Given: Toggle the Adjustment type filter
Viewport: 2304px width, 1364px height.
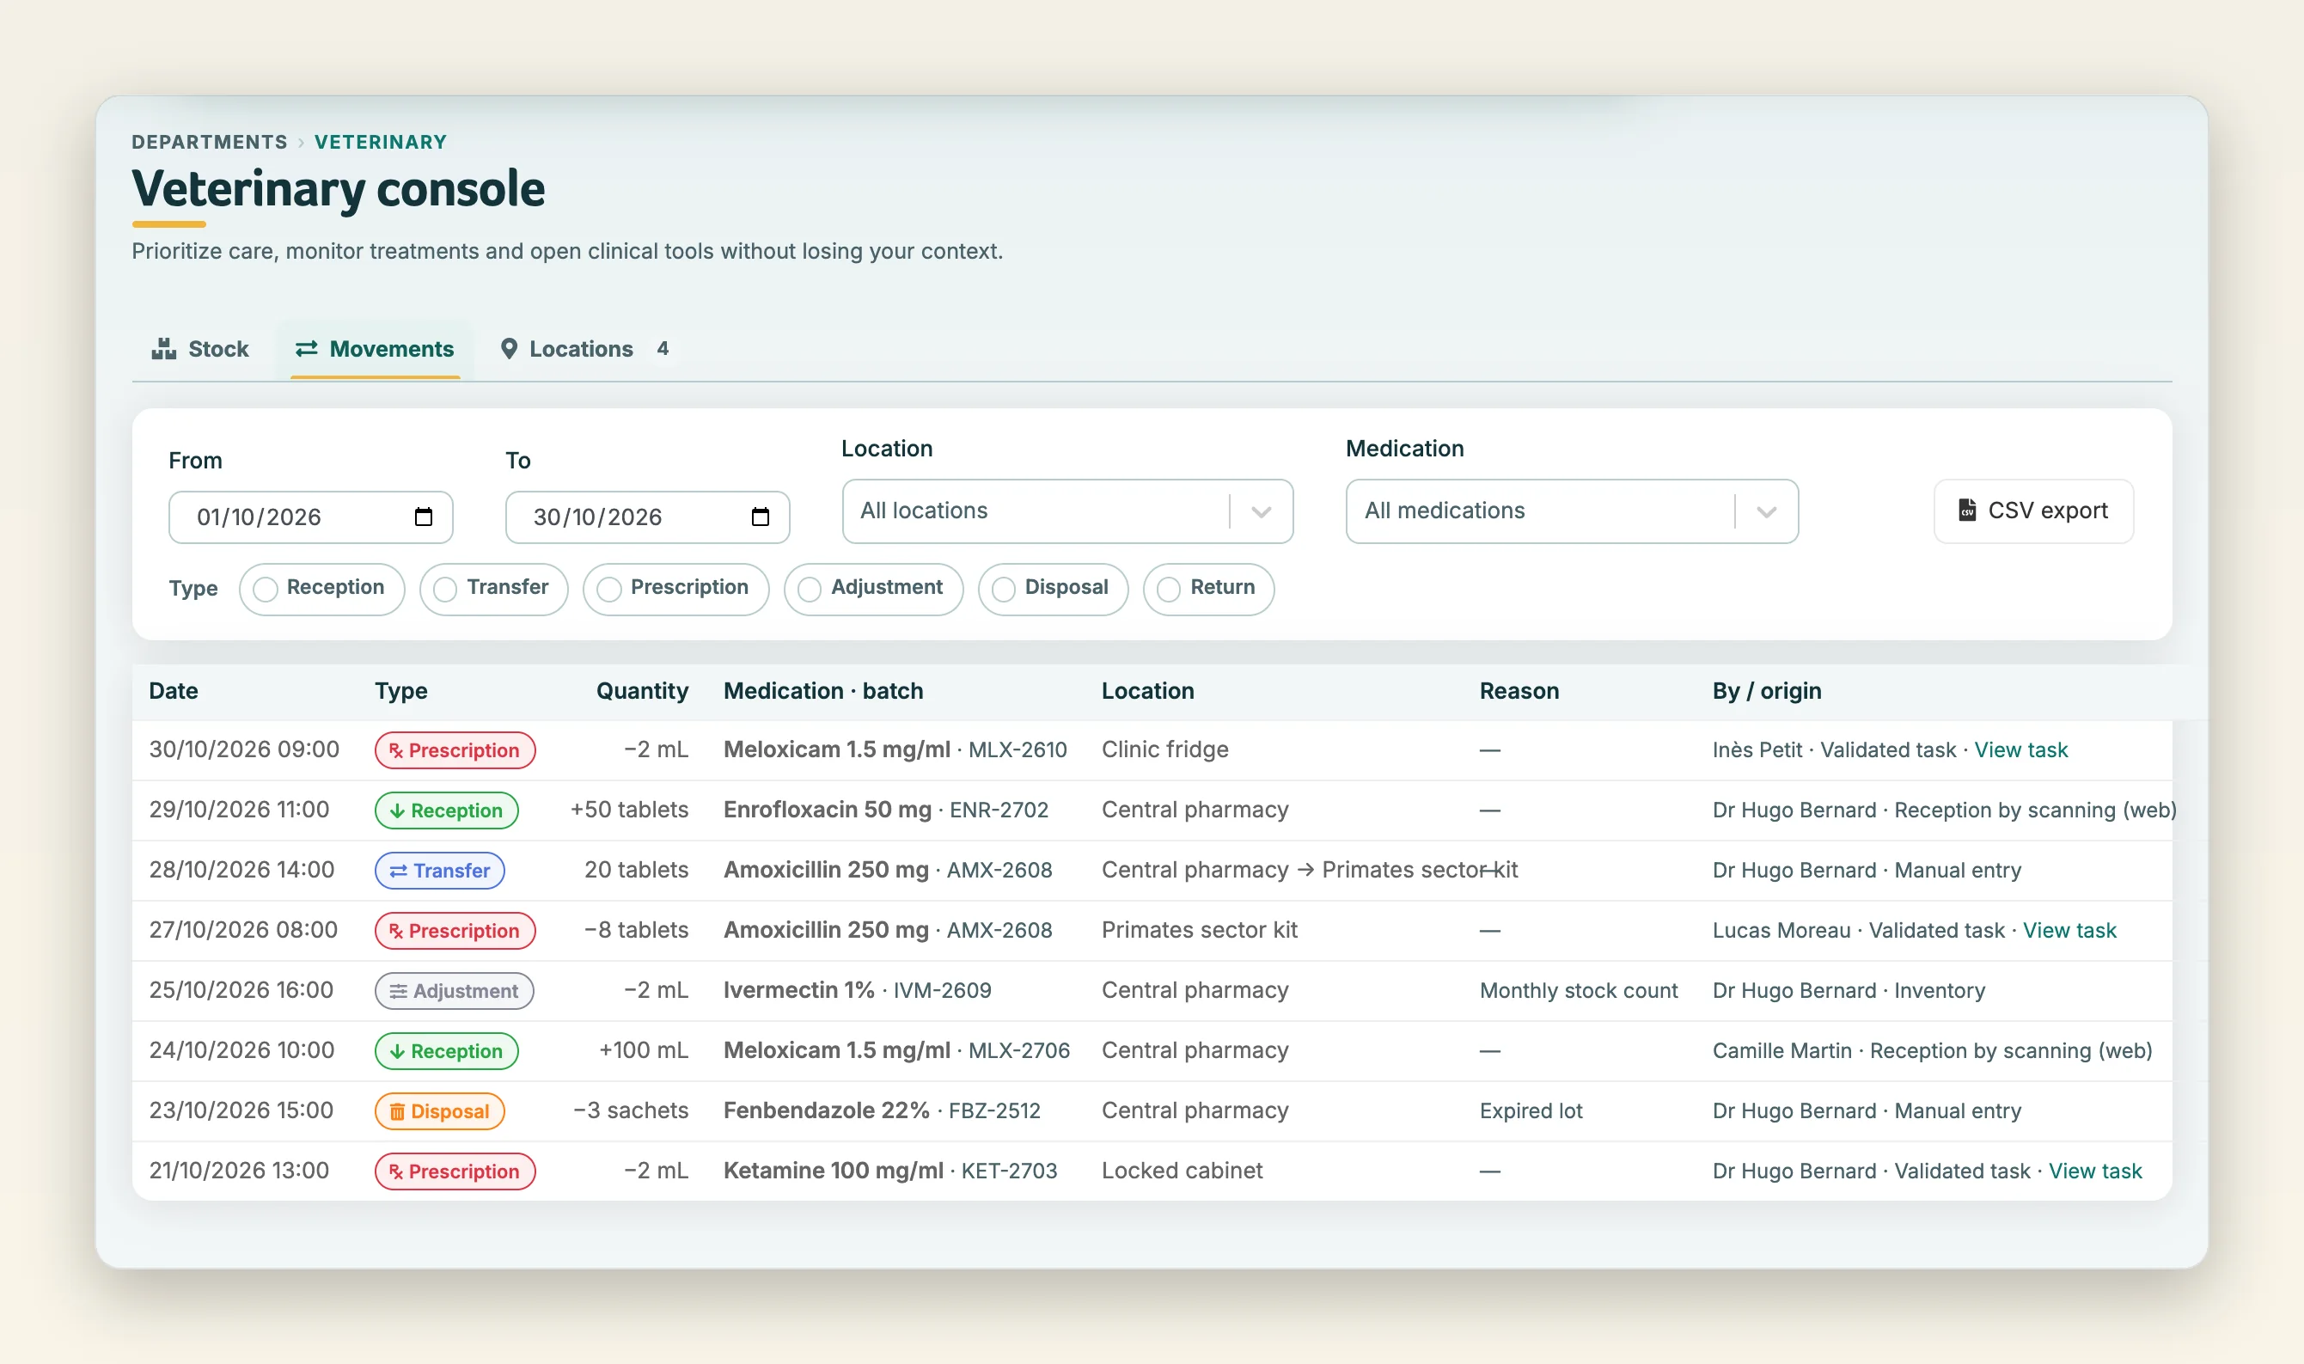Looking at the screenshot, I should (873, 588).
